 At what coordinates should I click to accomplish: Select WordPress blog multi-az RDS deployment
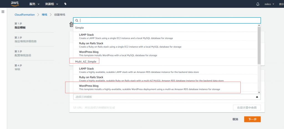click(165, 87)
